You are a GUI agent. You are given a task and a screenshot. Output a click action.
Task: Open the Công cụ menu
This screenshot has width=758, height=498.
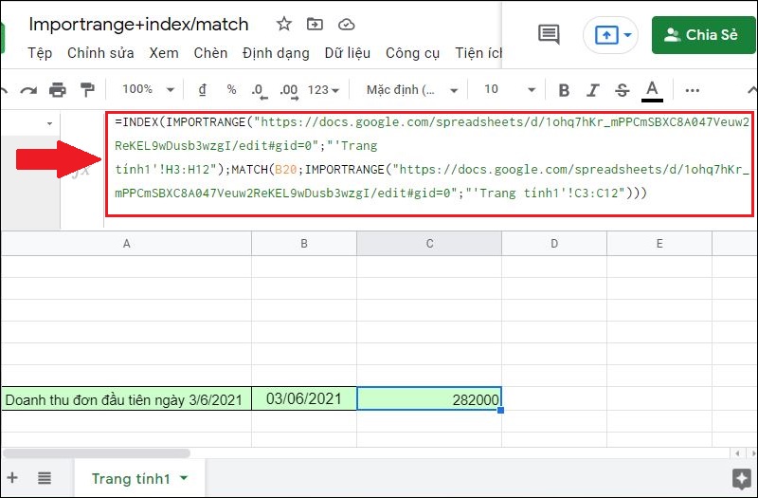tap(412, 53)
